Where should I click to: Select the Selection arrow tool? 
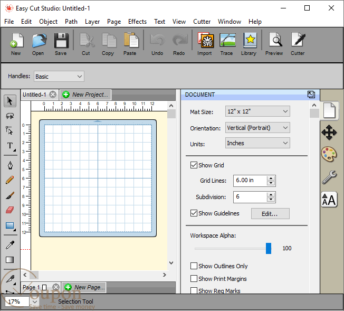[10, 101]
